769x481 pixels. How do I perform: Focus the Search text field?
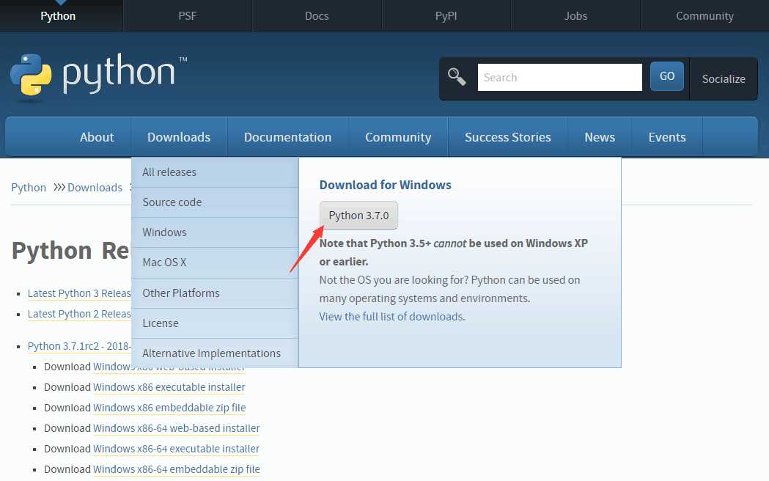[559, 77]
